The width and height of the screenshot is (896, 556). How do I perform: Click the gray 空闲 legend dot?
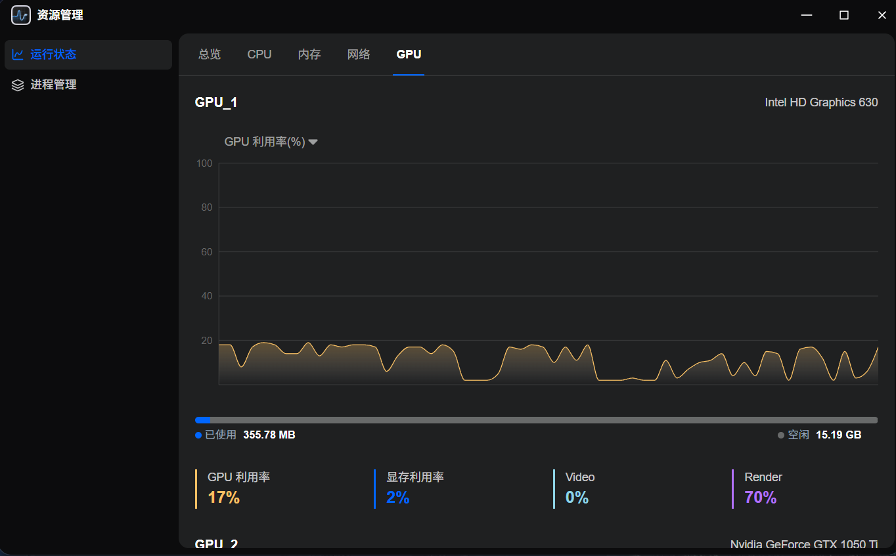tap(781, 435)
